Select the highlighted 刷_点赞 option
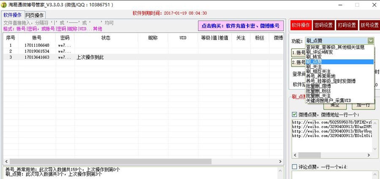 [x=340, y=61]
